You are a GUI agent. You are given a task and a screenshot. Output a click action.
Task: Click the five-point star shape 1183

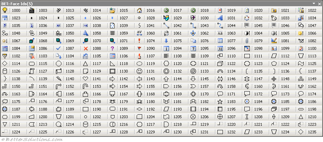point(220,101)
